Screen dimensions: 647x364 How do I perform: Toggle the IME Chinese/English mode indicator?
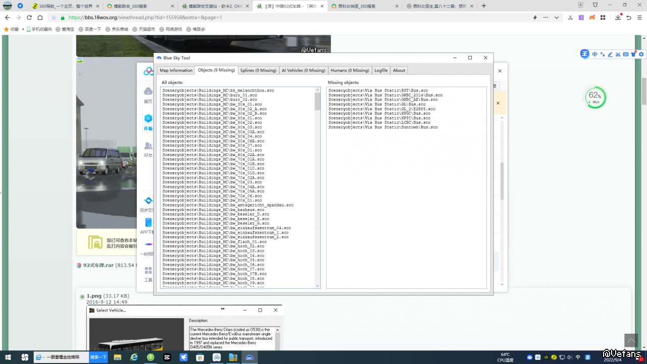(x=594, y=55)
